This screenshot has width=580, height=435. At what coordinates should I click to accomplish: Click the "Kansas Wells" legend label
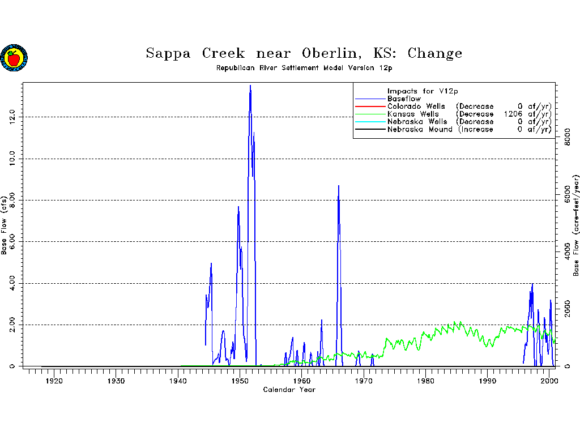(x=413, y=114)
